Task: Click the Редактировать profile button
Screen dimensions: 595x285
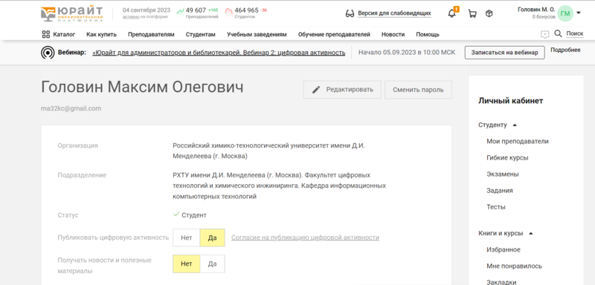Action: pyautogui.click(x=342, y=90)
